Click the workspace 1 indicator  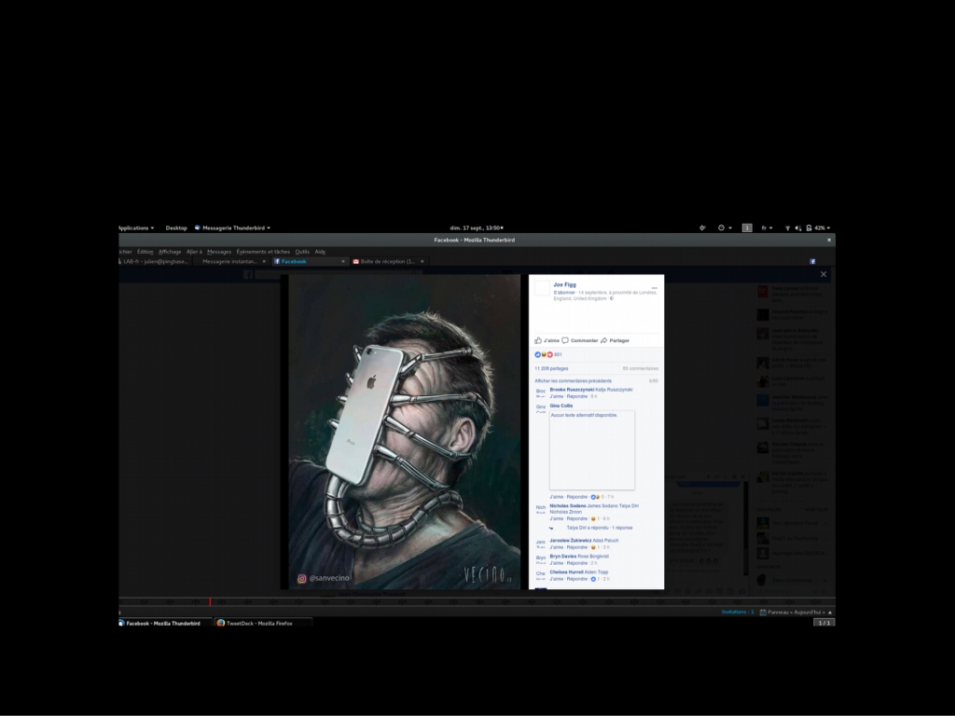click(747, 227)
